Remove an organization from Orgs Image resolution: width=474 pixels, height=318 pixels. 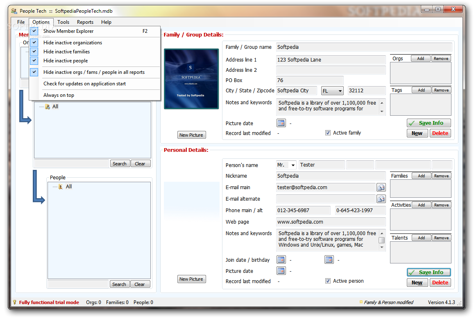tap(441, 58)
